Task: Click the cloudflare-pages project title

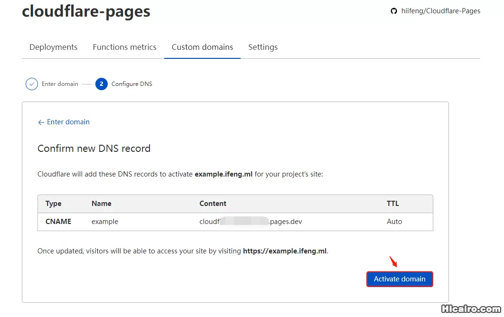Action: pos(86,11)
